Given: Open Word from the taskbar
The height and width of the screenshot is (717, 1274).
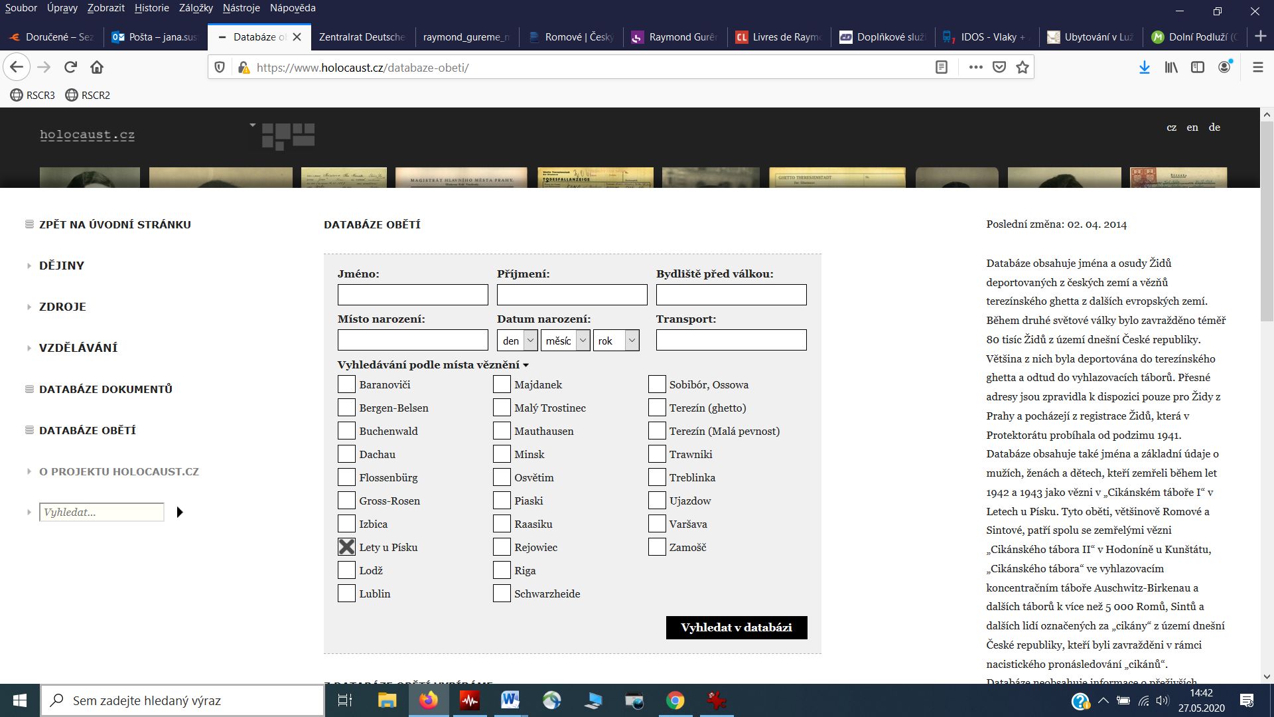Looking at the screenshot, I should 510,700.
